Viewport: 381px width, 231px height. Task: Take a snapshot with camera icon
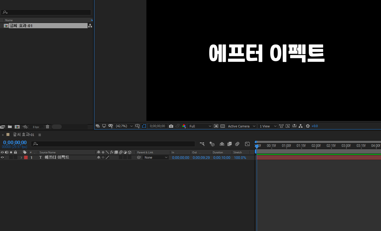(x=171, y=126)
